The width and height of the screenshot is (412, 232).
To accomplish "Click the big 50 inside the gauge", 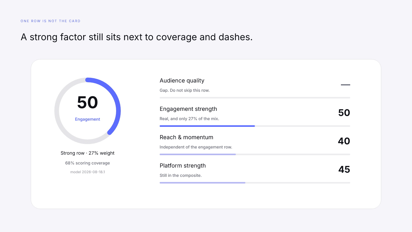I will pyautogui.click(x=88, y=102).
